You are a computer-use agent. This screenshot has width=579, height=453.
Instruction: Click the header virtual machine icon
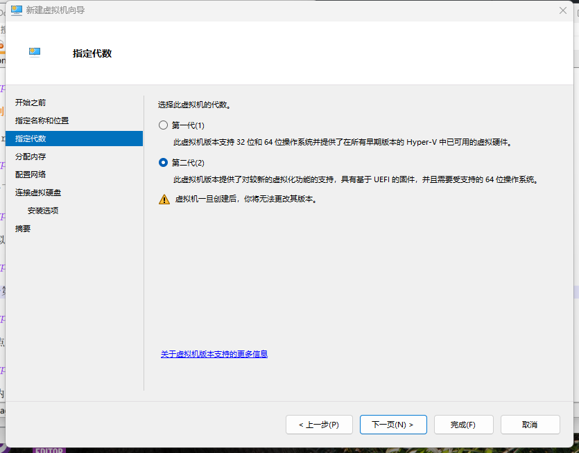tap(35, 53)
